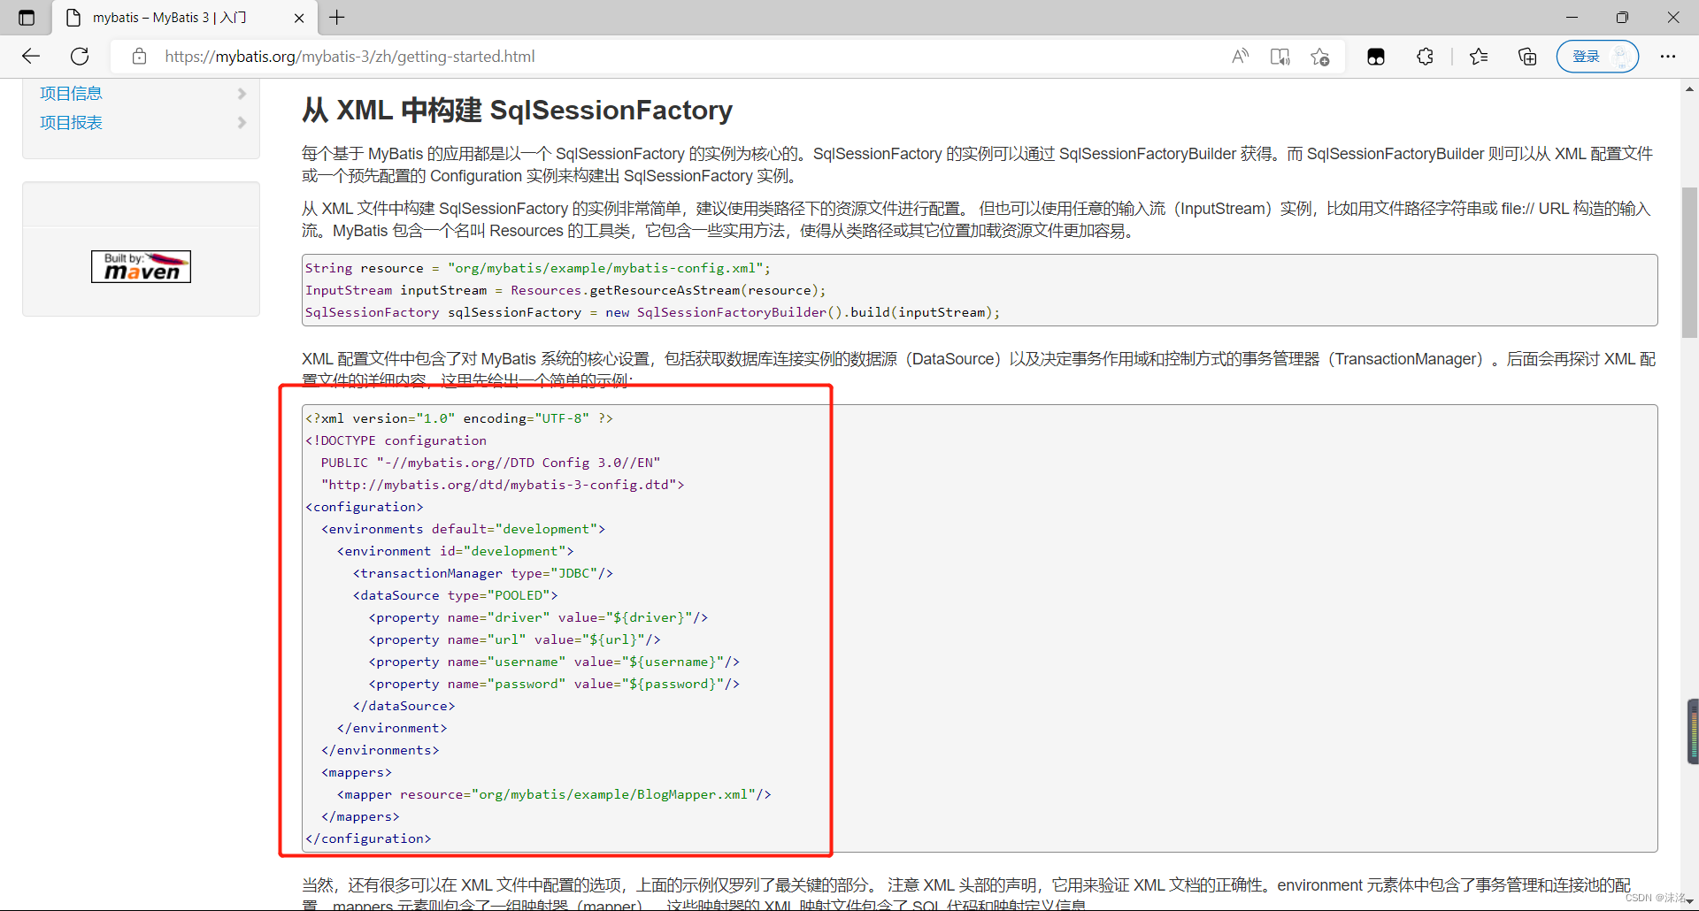Restore down the browser window
1699x911 pixels.
(1622, 18)
